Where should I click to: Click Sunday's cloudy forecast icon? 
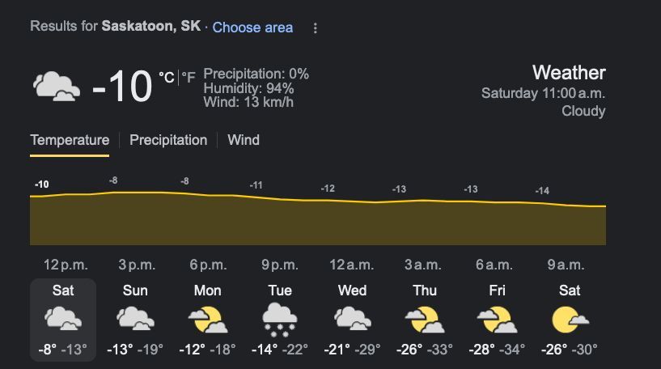click(x=135, y=320)
